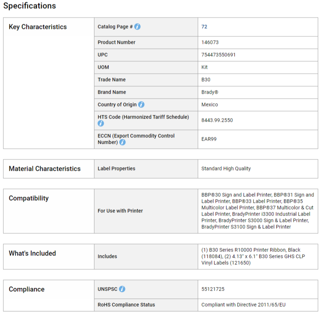Click the UNSPSC label text
Viewport: 320px width, 312px height.
(x=108, y=289)
